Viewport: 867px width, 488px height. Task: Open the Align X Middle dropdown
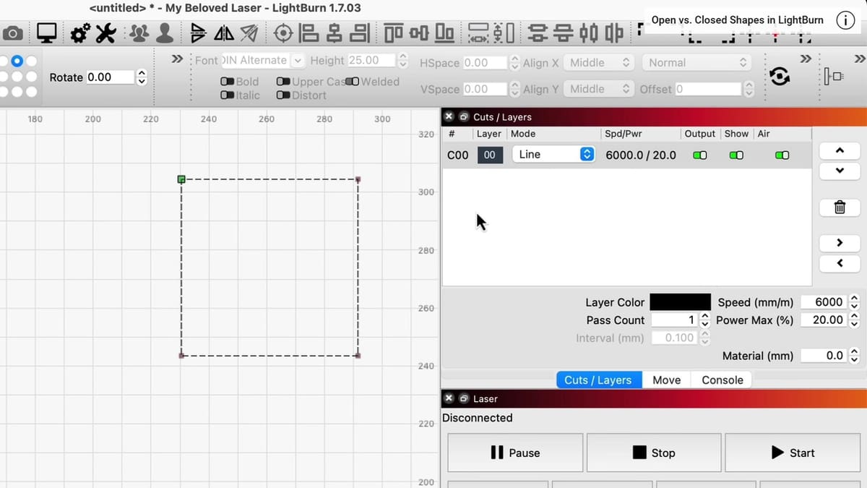(598, 63)
